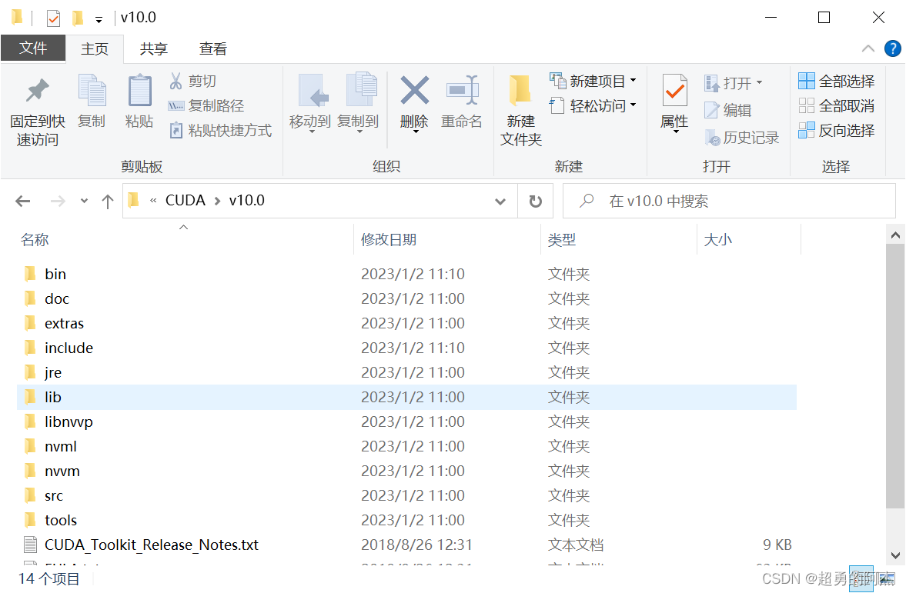The height and width of the screenshot is (593, 906).
Task: Open Customize Quick Access Toolbar dropdown
Action: click(x=99, y=20)
